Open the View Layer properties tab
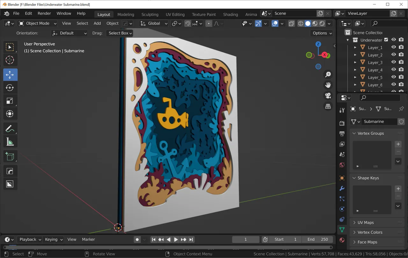The image size is (408, 258). 342,144
